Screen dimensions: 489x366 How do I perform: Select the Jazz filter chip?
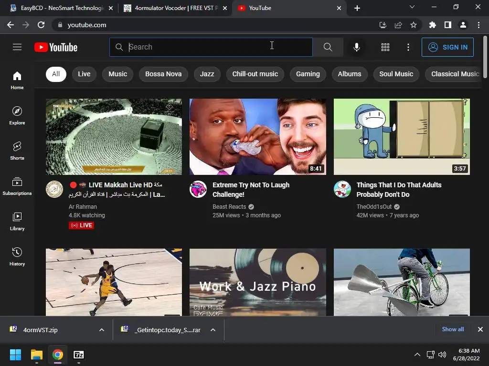click(x=207, y=74)
